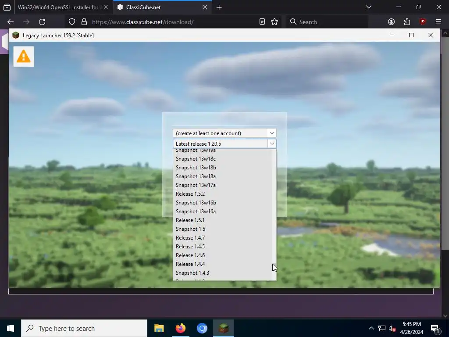Open Firefox hamburger menu
The width and height of the screenshot is (449, 337).
point(438,22)
